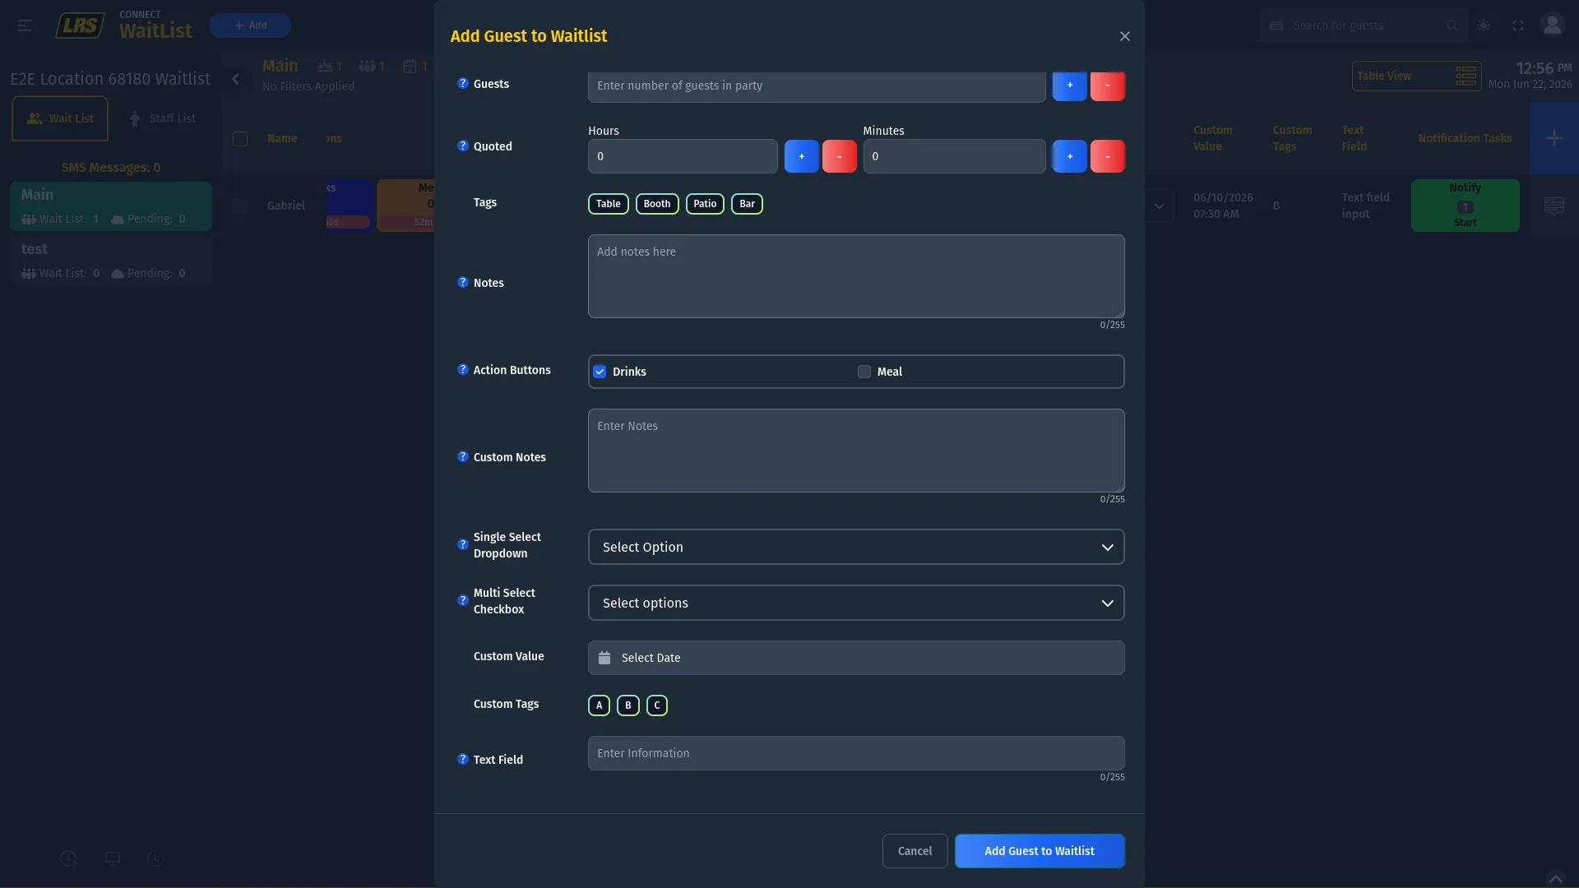The width and height of the screenshot is (1579, 888).
Task: Click the calendar icon in Custom Value field
Action: [x=604, y=658]
